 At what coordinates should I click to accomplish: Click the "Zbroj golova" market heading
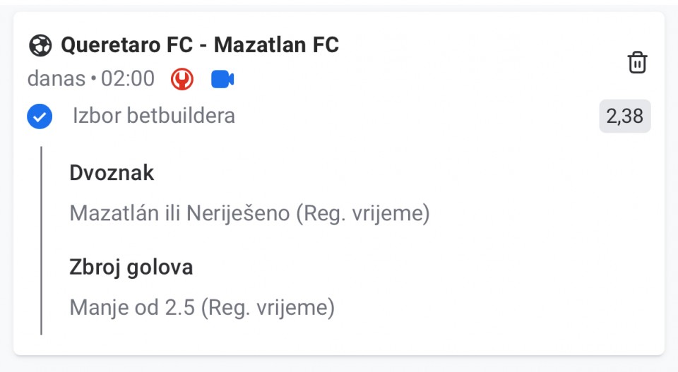tap(131, 268)
